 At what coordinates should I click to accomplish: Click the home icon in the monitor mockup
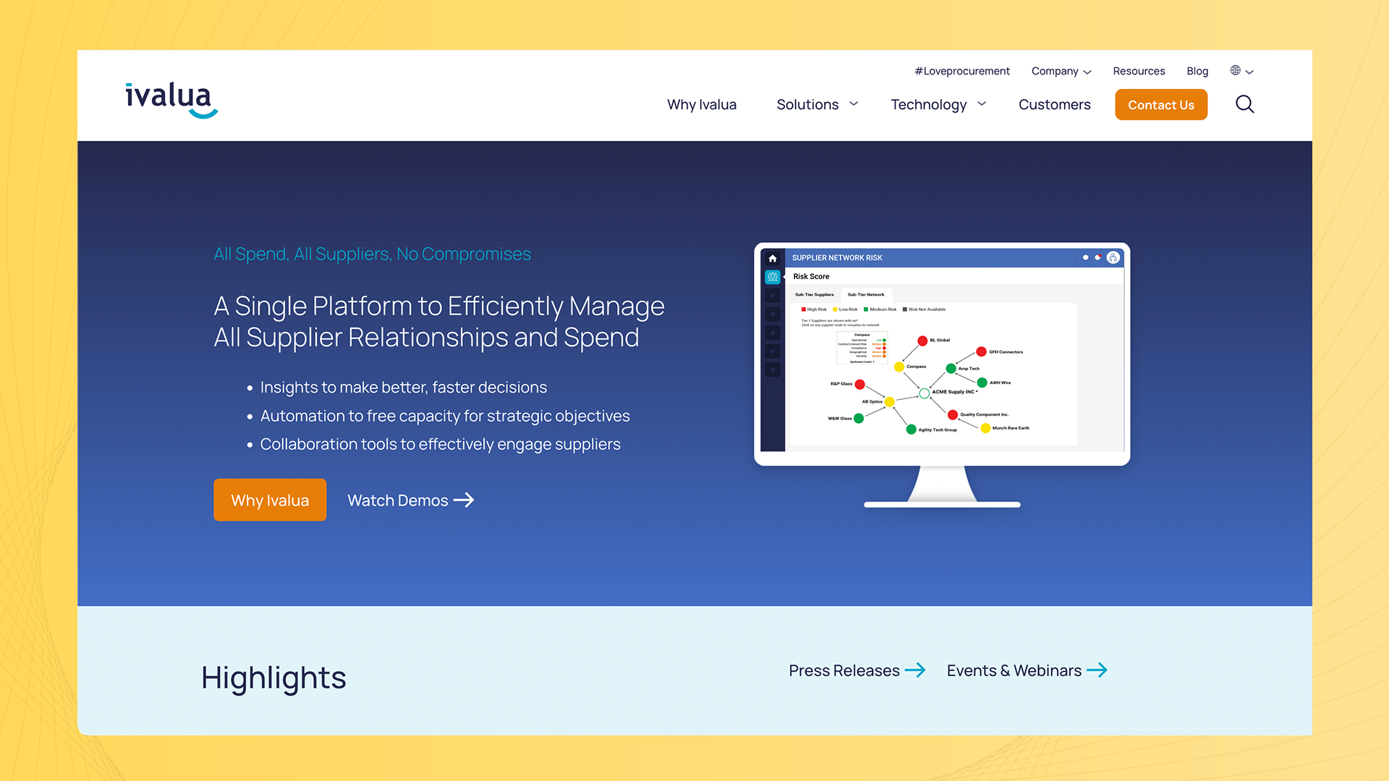click(x=773, y=258)
